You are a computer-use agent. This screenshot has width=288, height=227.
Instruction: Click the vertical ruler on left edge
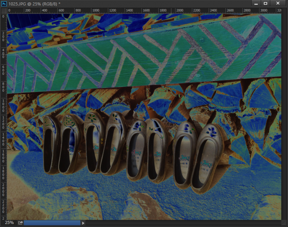[x=3, y=115]
